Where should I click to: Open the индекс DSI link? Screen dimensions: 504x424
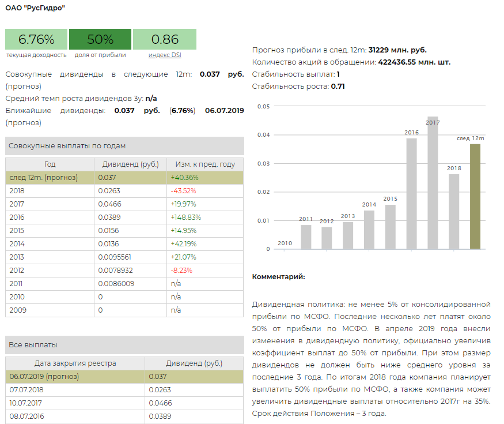(x=164, y=55)
